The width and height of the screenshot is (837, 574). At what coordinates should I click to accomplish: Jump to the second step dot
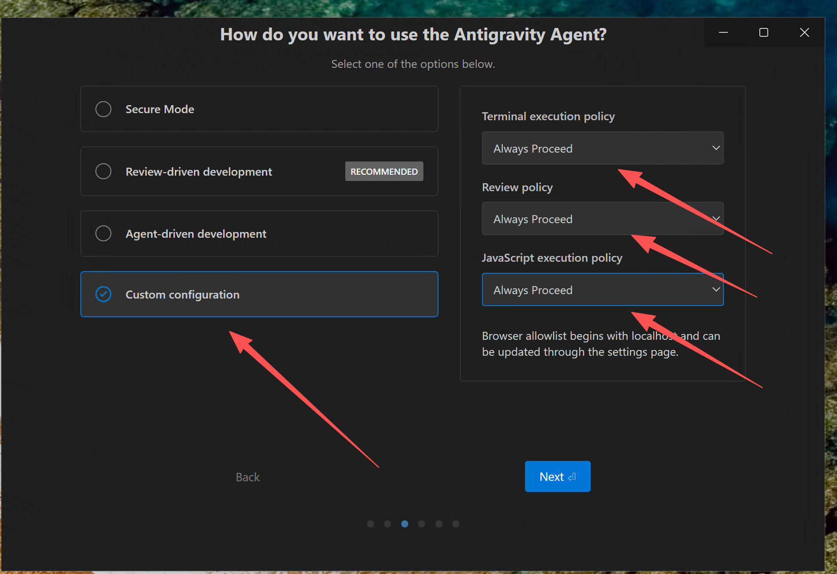click(x=387, y=524)
